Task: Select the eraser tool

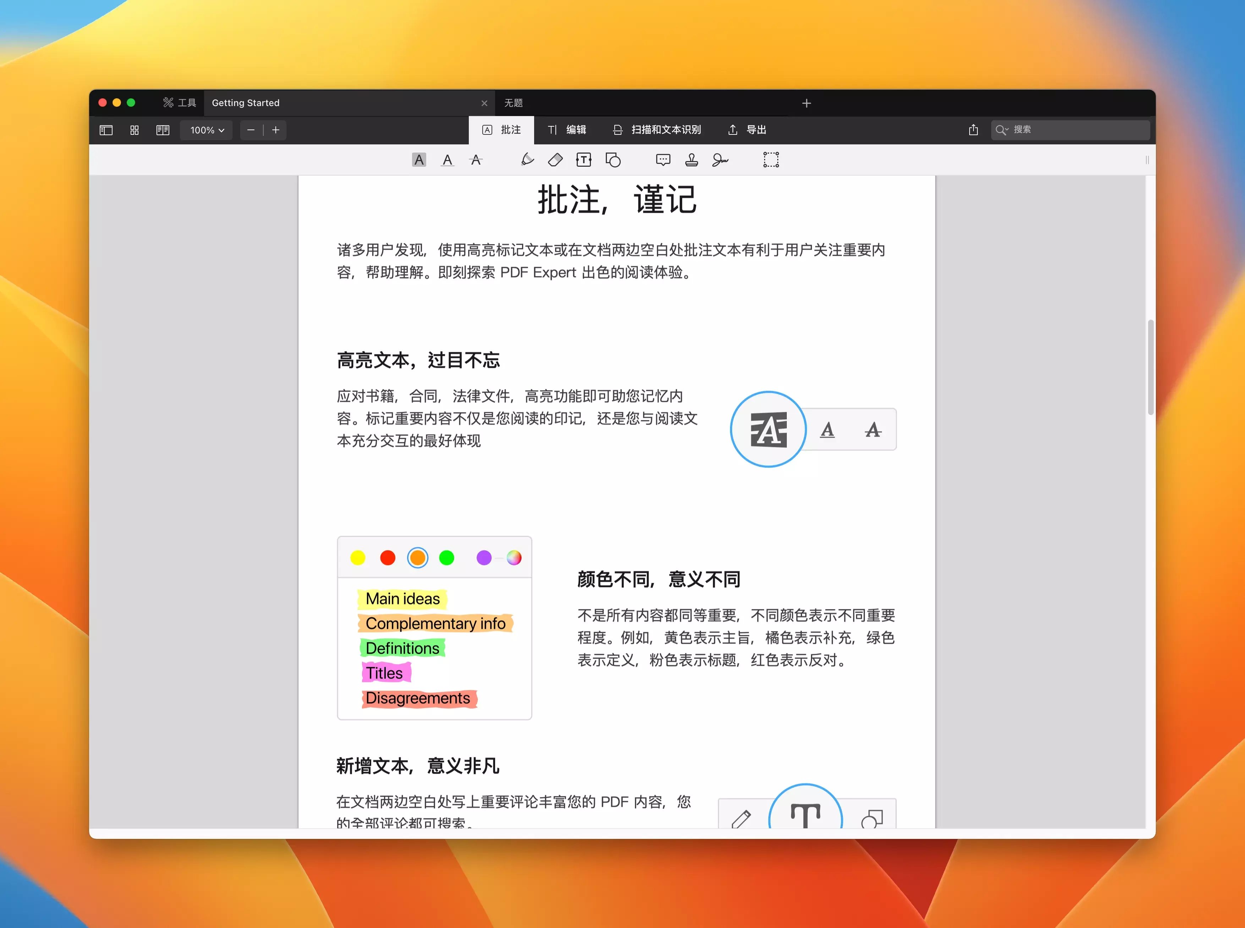Action: pyautogui.click(x=555, y=160)
